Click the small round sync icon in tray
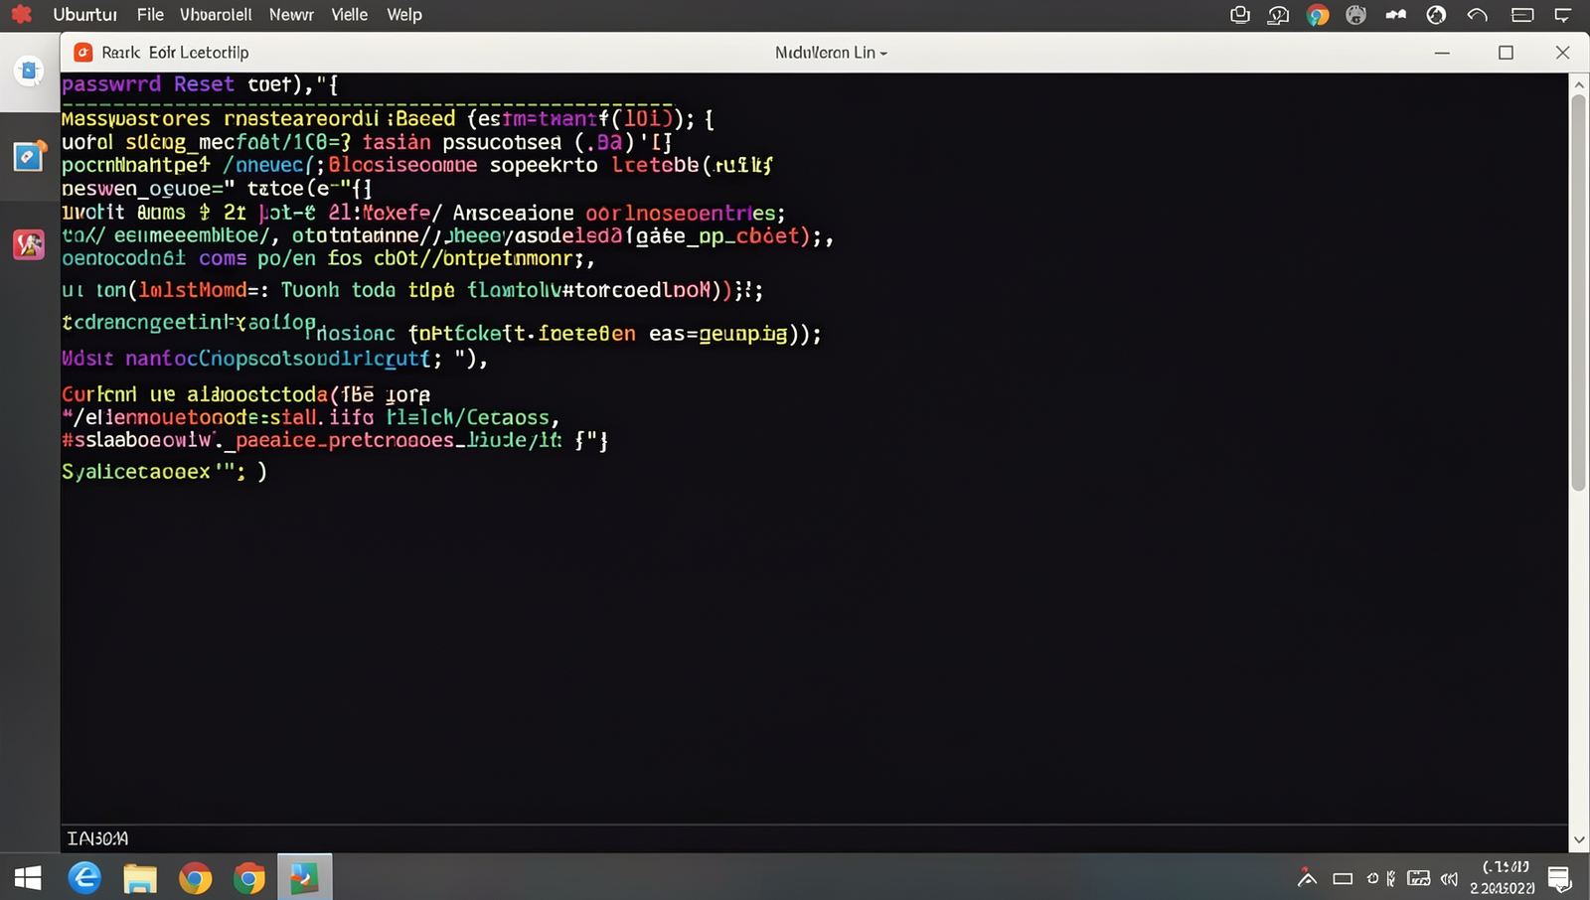Viewport: 1590px width, 900px height. (x=1372, y=878)
